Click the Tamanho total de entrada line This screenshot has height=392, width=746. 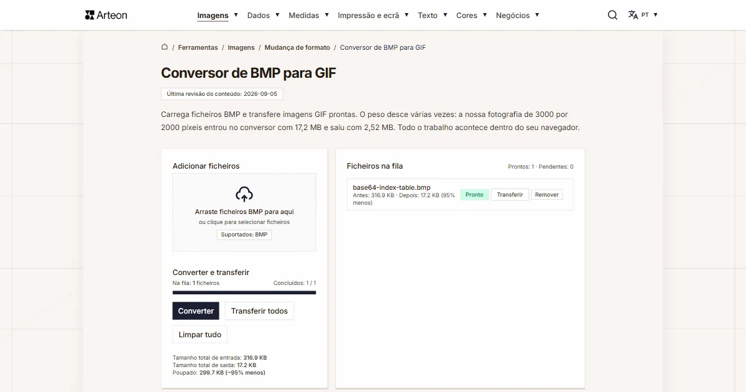[219, 358]
